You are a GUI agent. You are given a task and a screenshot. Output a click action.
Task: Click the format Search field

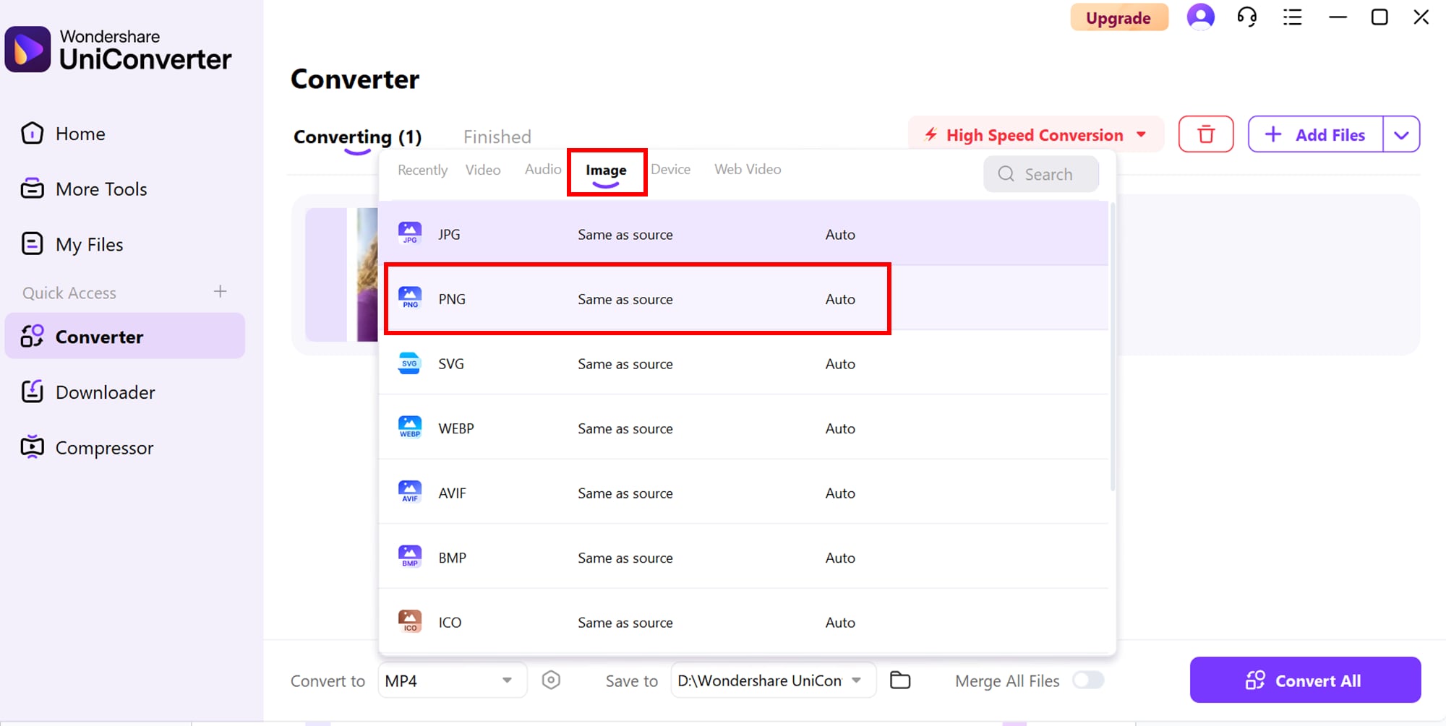(x=1041, y=174)
